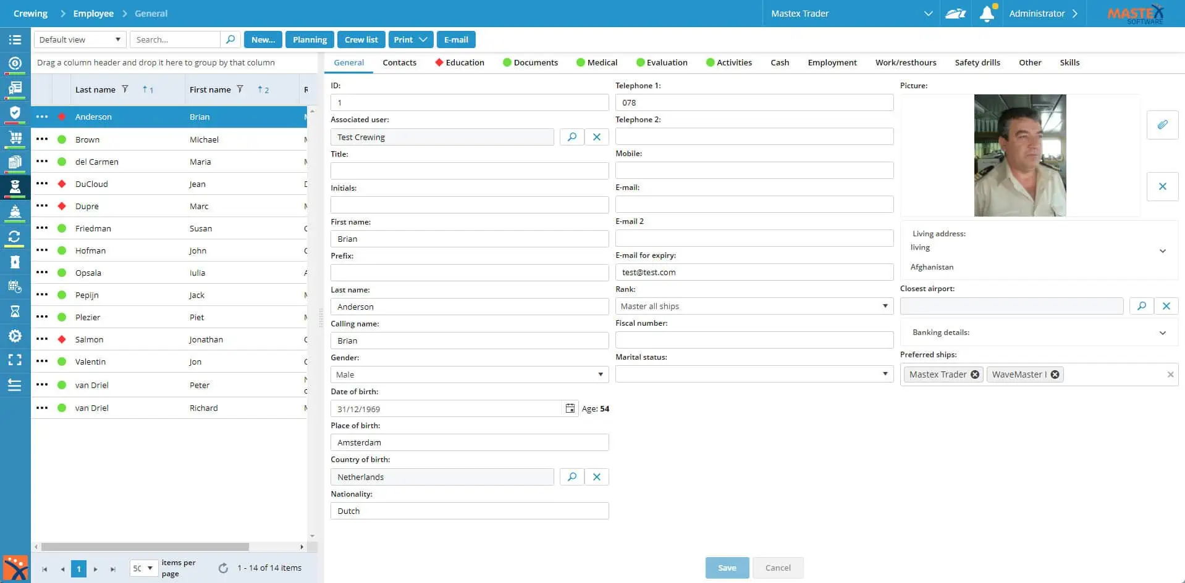Switch to the Contacts tab
This screenshot has width=1185, height=583.
pyautogui.click(x=399, y=62)
